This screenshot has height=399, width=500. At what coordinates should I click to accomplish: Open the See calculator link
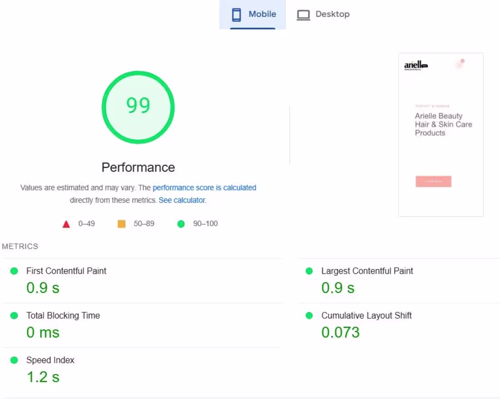pos(182,200)
